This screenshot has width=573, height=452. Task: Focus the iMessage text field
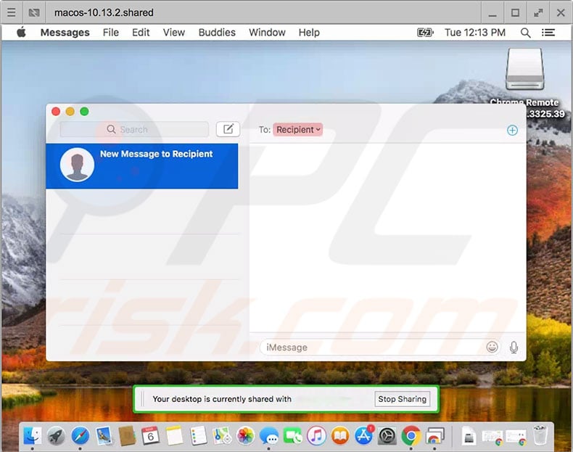[x=373, y=347]
